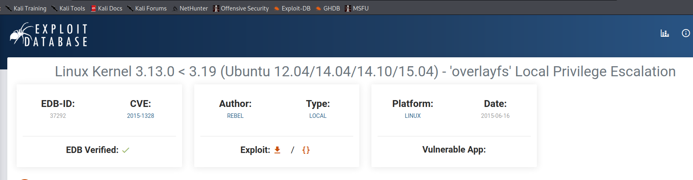Image resolution: width=693 pixels, height=180 pixels.
Task: Follow the CVE 2015-1328 link
Action: [140, 116]
